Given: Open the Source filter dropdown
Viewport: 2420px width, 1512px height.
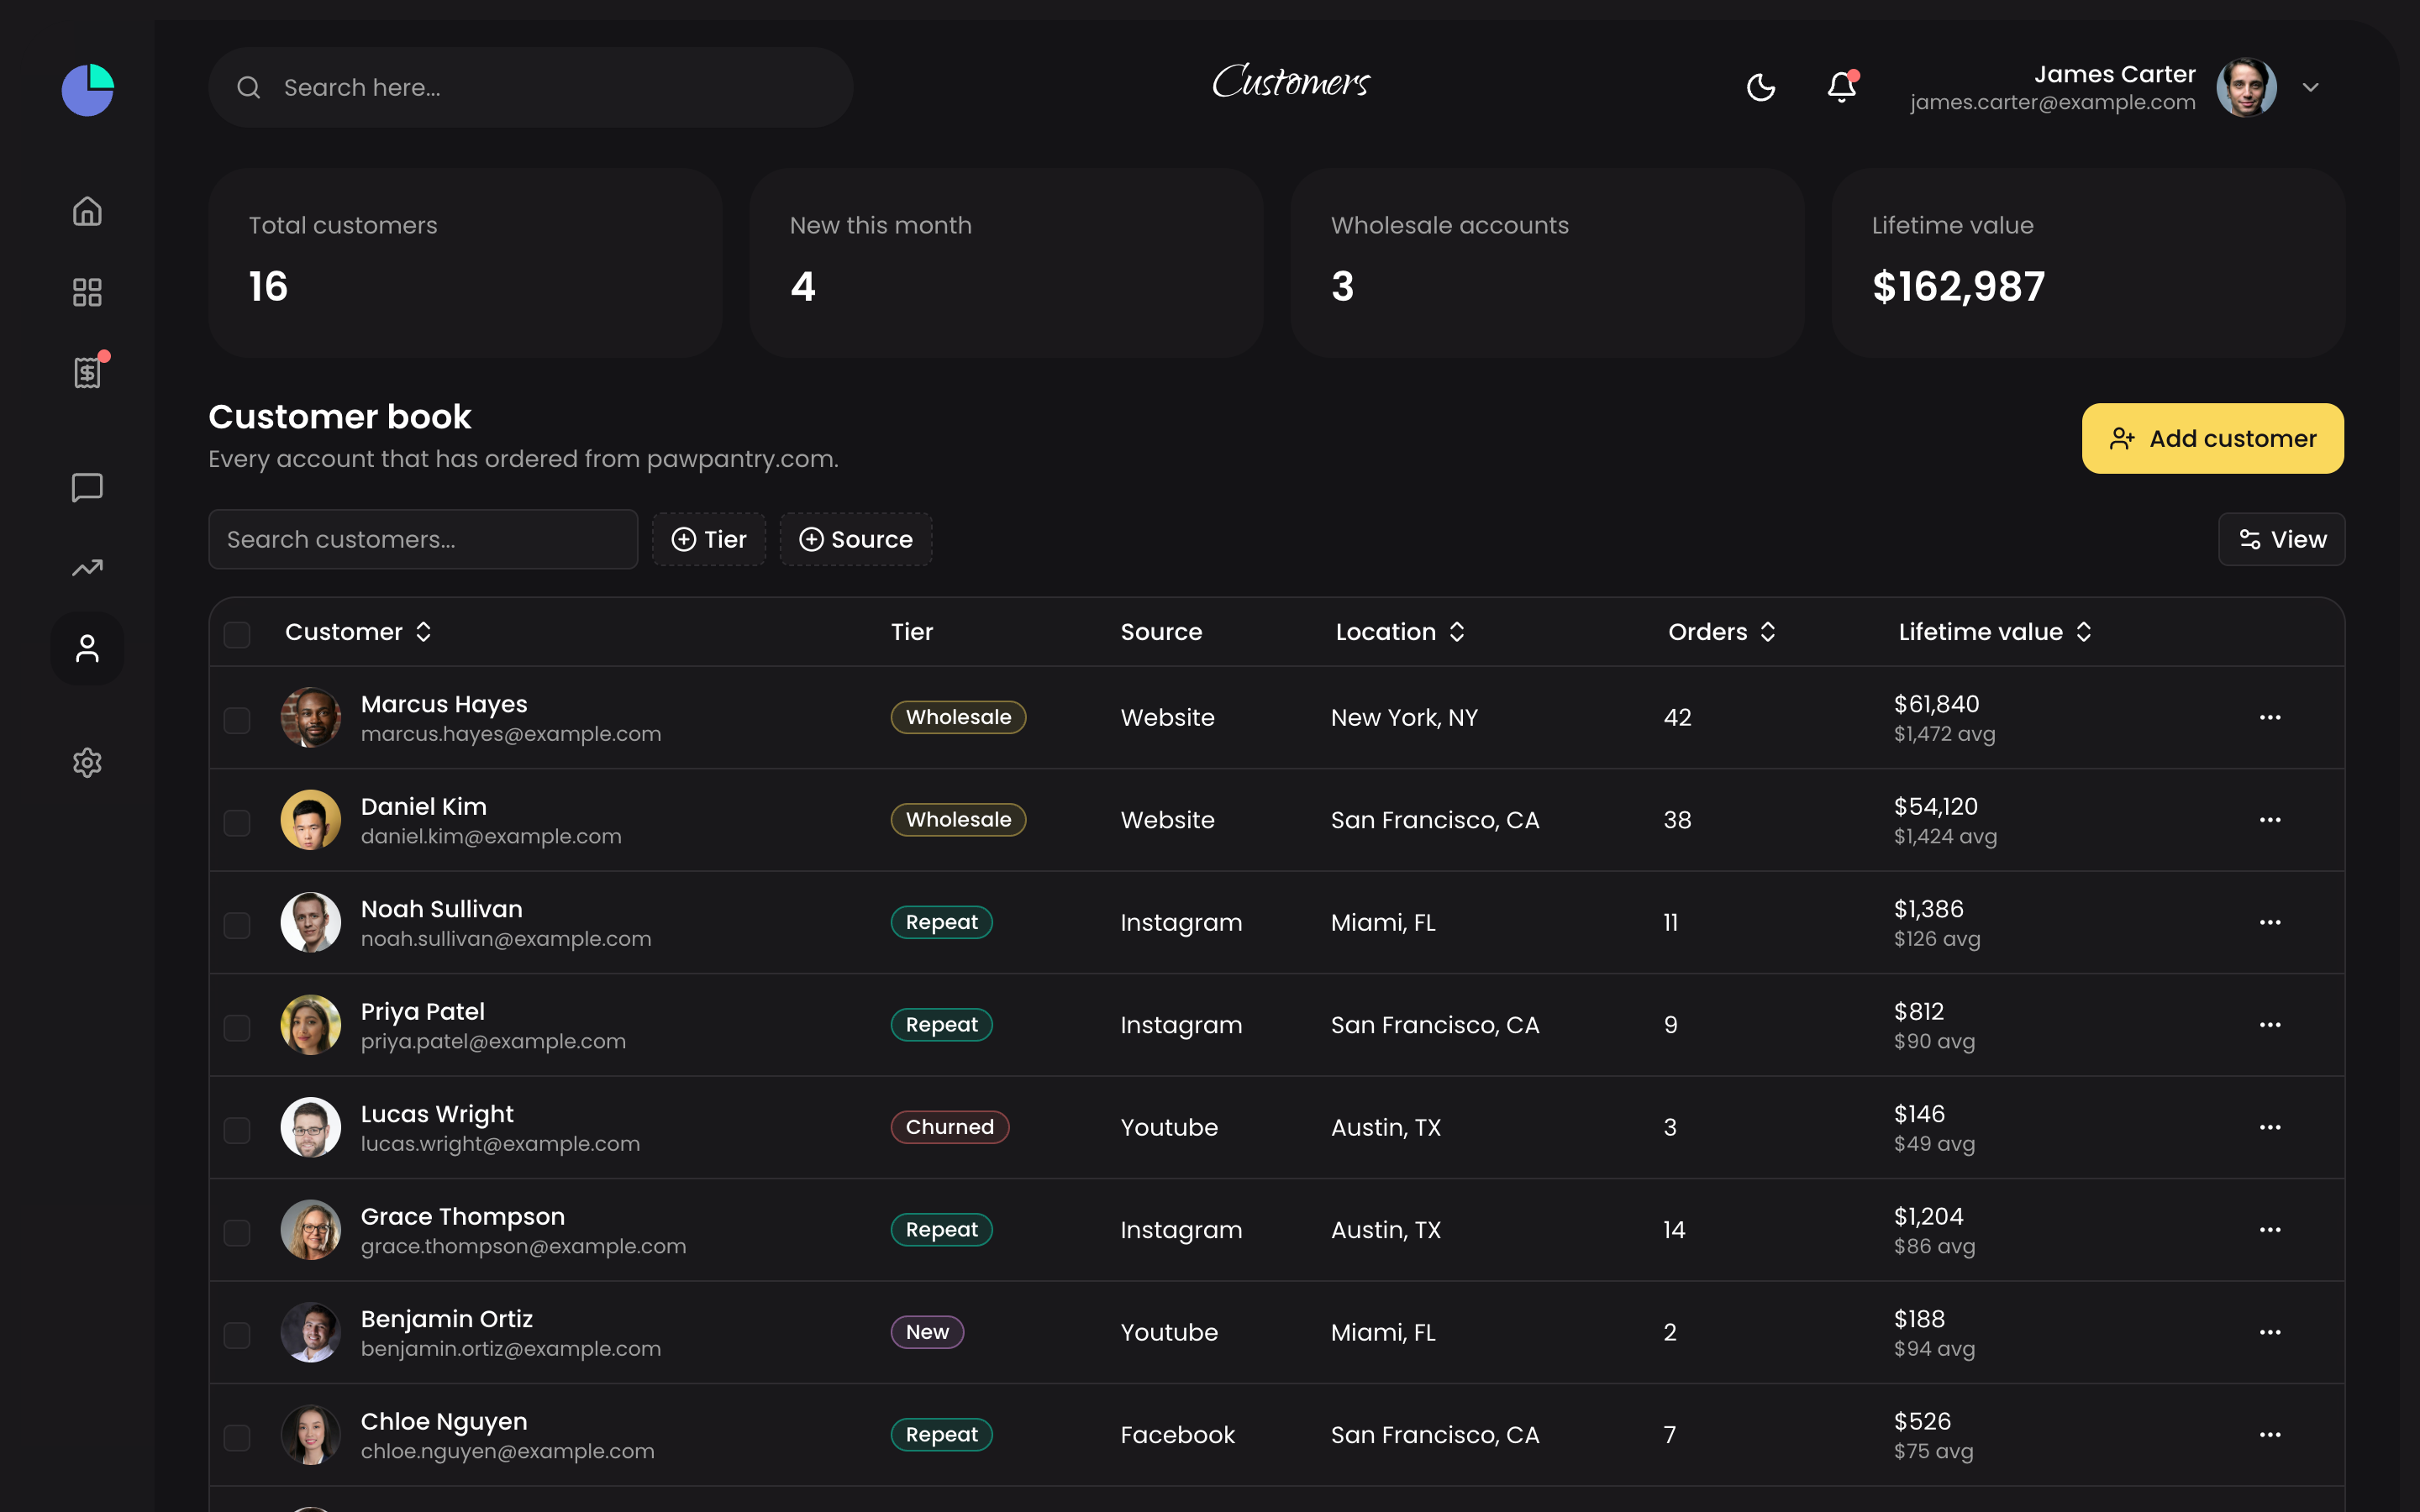Looking at the screenshot, I should click(x=856, y=539).
